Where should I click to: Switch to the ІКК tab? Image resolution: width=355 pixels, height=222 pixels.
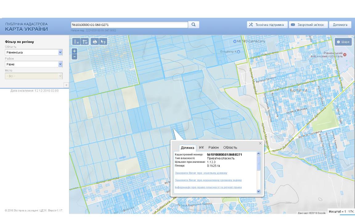pyautogui.click(x=202, y=147)
